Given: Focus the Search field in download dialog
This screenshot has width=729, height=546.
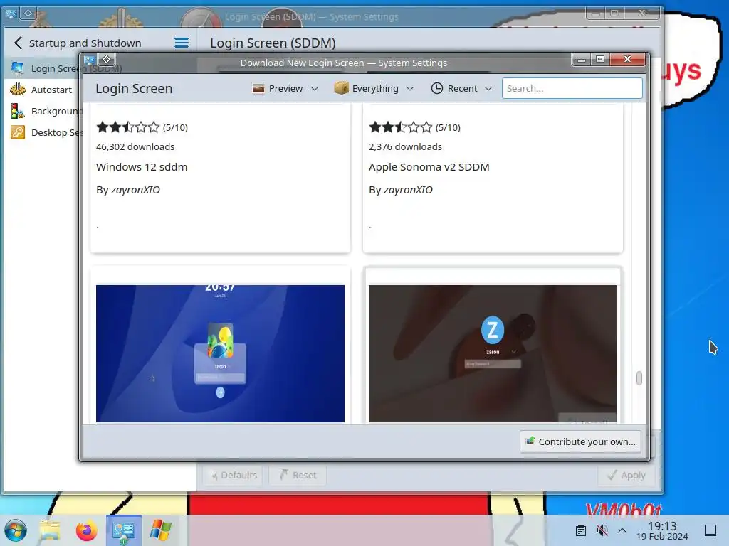Looking at the screenshot, I should pos(572,88).
